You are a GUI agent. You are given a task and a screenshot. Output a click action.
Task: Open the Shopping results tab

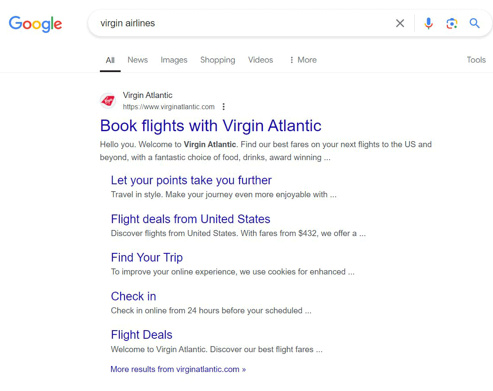click(x=218, y=60)
